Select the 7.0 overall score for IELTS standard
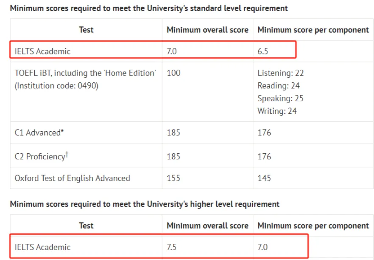 (171, 51)
